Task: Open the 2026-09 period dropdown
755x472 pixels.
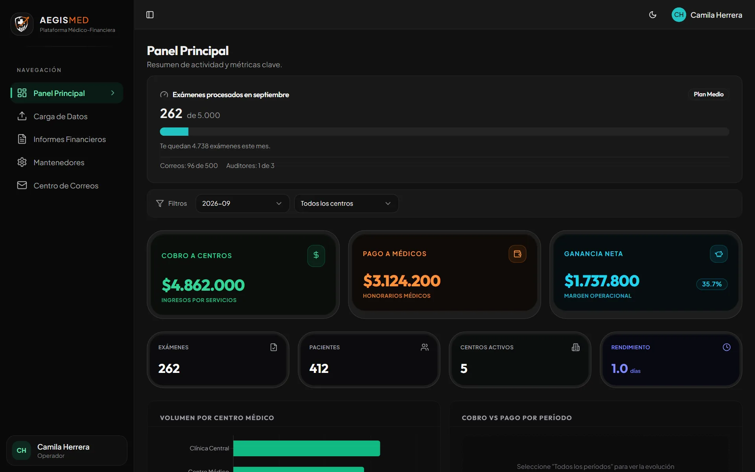Action: (x=242, y=203)
